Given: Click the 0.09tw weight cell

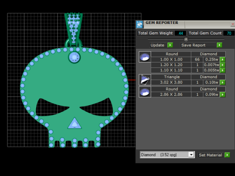Looking at the screenshot, I should (211, 94).
